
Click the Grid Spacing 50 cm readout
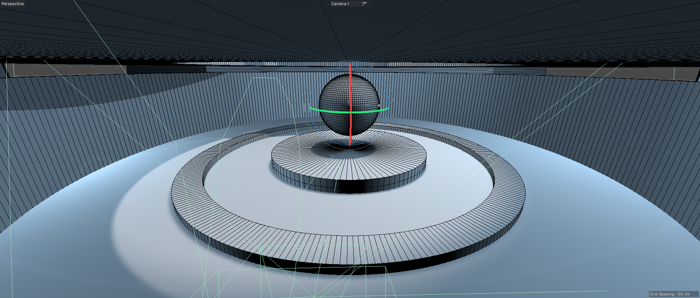pyautogui.click(x=669, y=294)
